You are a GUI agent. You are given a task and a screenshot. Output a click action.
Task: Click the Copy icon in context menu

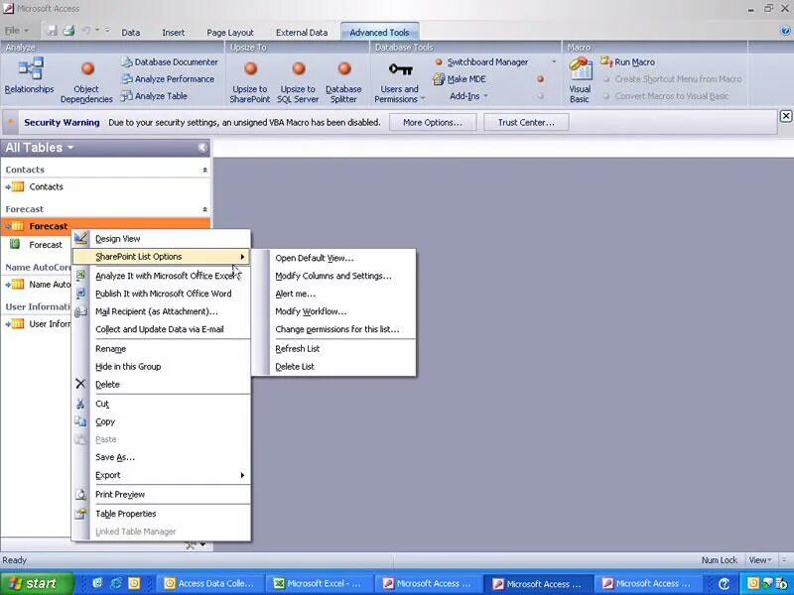[80, 421]
